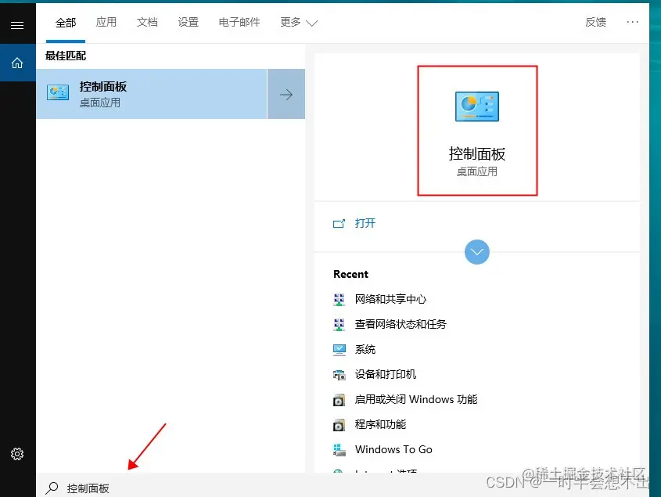Click the Recent section heading
This screenshot has width=661, height=497.
click(x=350, y=274)
